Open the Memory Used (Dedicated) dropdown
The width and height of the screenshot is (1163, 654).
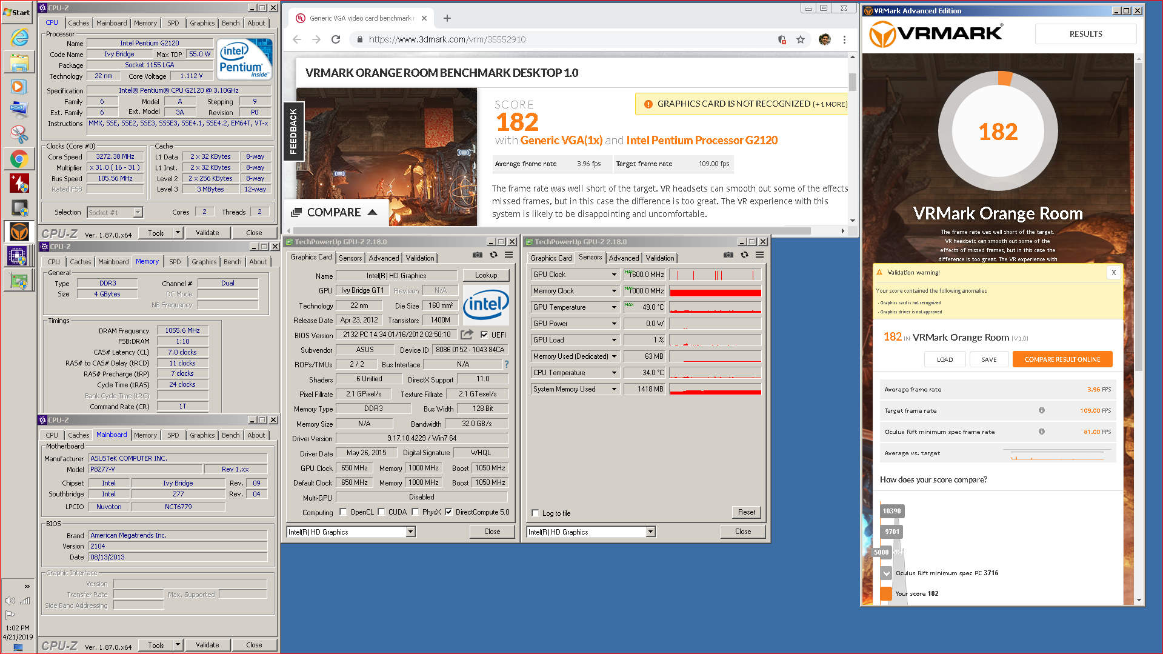[x=614, y=356]
